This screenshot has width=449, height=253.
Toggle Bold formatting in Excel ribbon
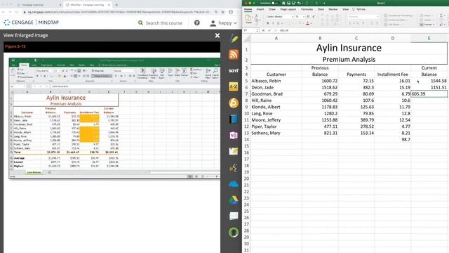(x=268, y=23)
